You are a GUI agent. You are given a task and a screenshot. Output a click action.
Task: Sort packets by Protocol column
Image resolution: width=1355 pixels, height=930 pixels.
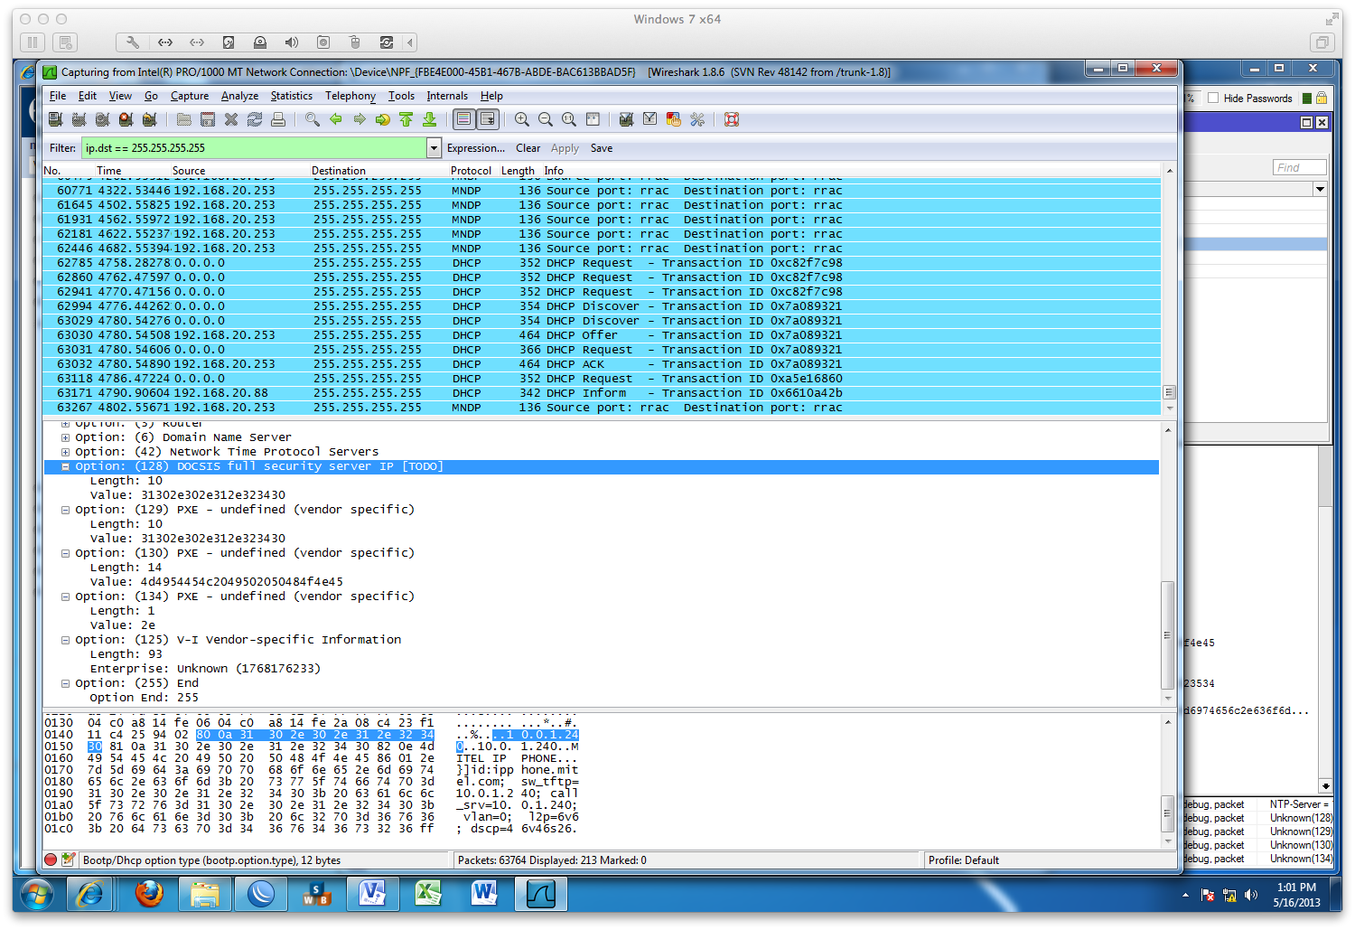471,171
